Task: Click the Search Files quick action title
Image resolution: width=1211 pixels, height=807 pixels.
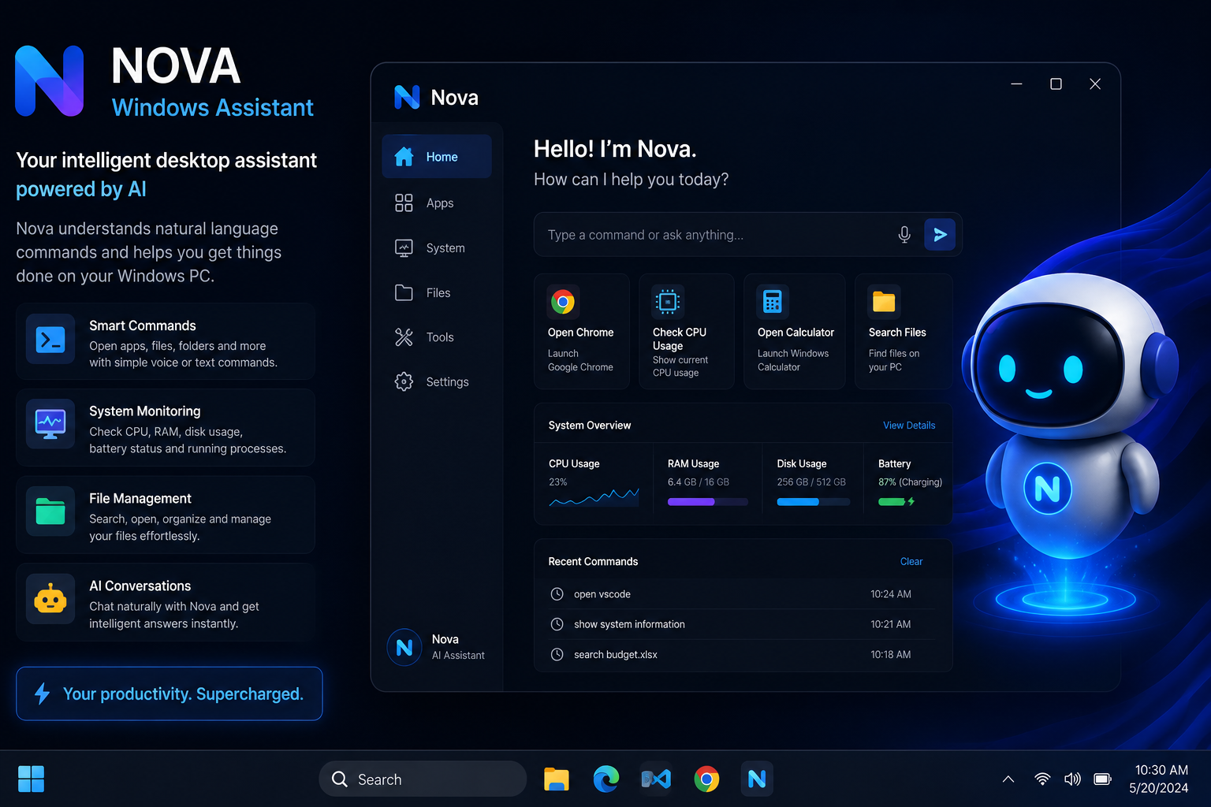Action: (x=897, y=333)
